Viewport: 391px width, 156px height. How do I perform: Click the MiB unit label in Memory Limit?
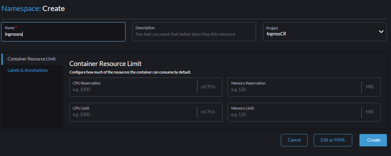(370, 112)
